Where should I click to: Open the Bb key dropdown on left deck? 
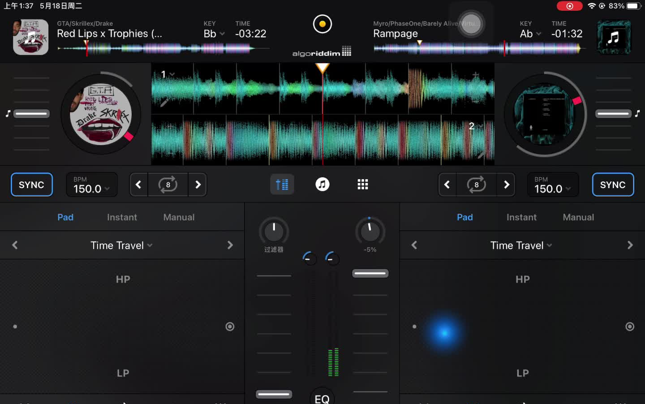click(x=214, y=34)
